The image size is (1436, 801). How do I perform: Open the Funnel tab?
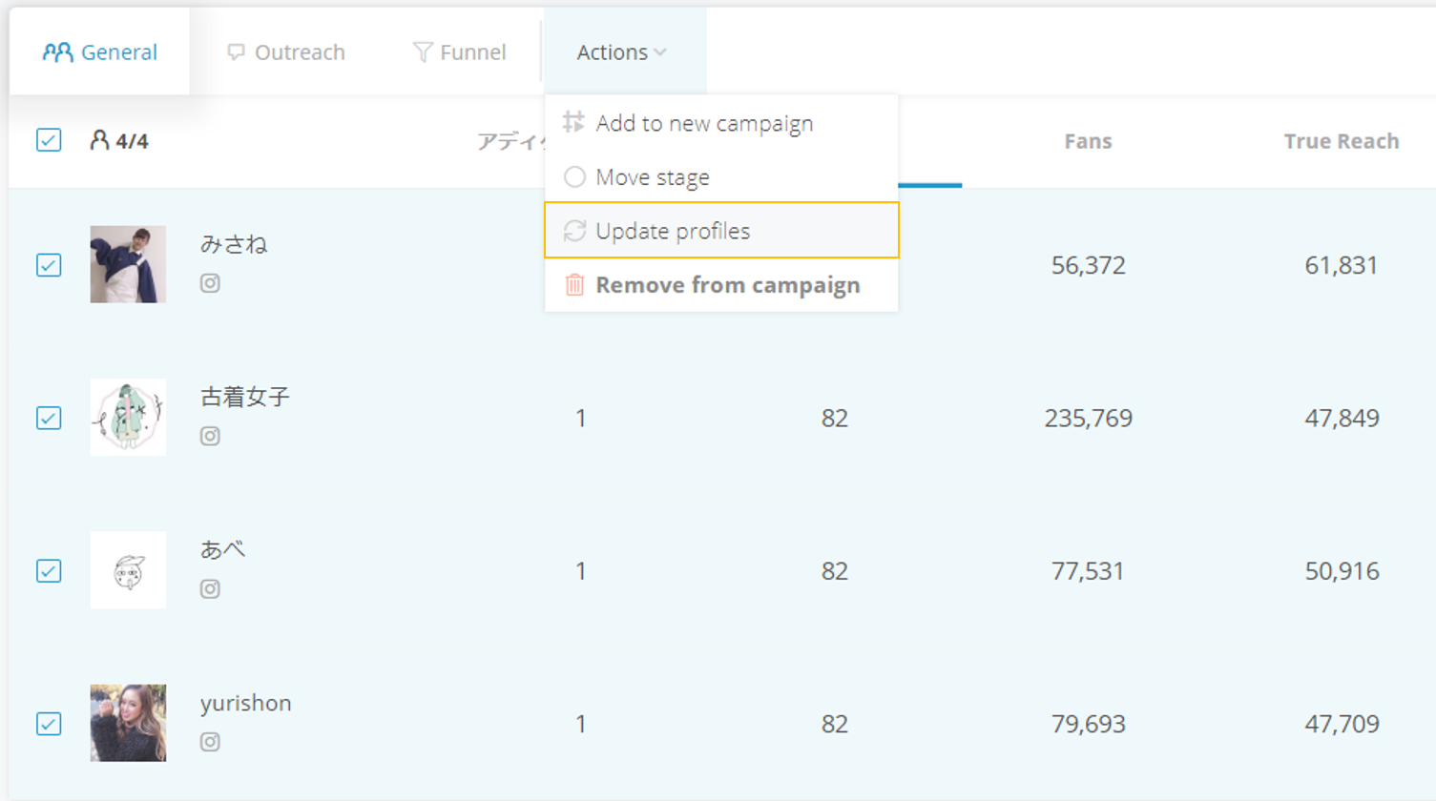tap(459, 52)
